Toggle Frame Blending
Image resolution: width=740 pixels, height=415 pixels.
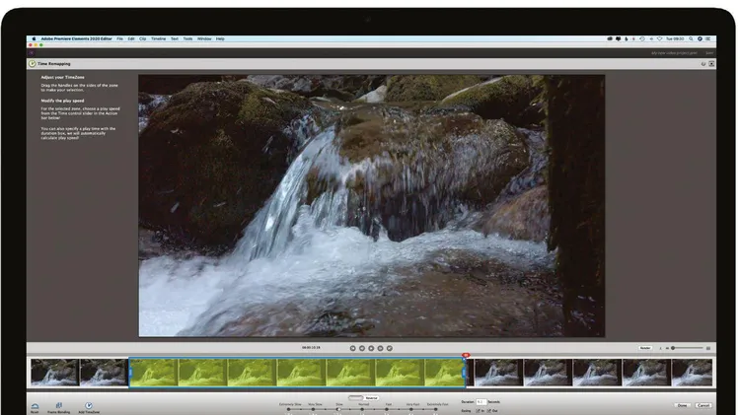59,405
